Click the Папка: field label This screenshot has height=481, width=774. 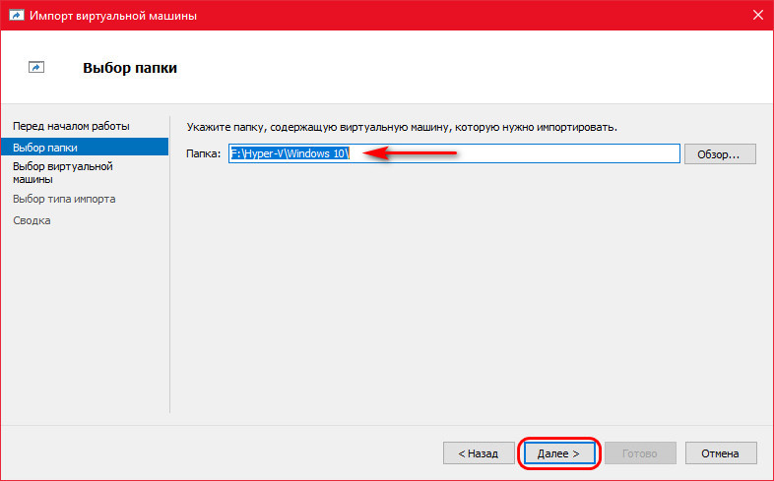tap(204, 153)
